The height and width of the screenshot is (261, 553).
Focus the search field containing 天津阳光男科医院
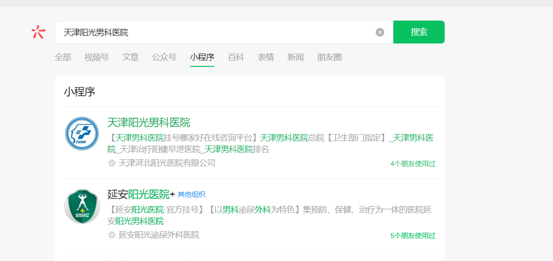coord(224,32)
